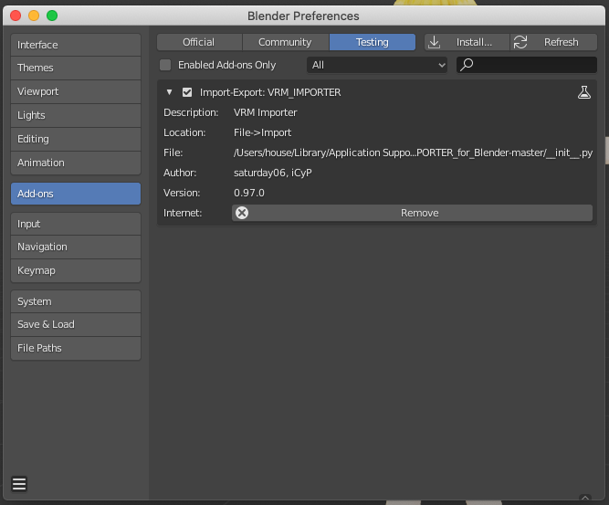Switch to the Community filter tab
Image resolution: width=609 pixels, height=505 pixels.
(x=286, y=42)
